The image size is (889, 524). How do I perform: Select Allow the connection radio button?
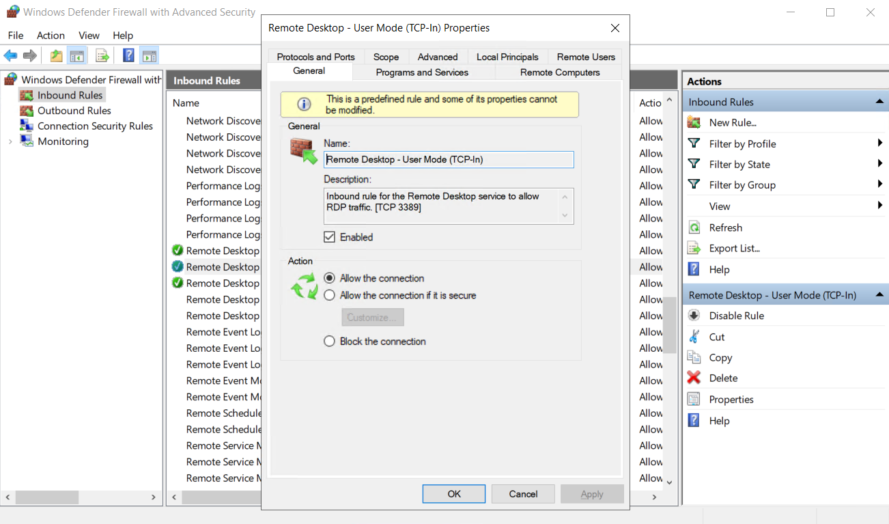pos(330,278)
